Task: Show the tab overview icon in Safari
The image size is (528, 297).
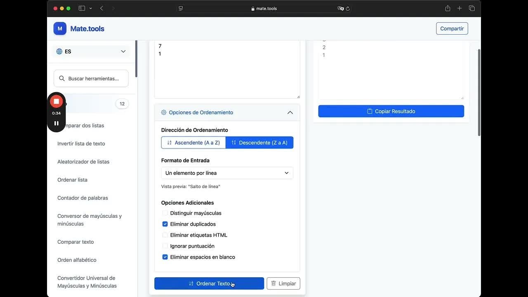Action: (x=472, y=8)
